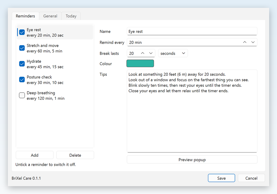Click the tip line 'Look at something 20 feet'

click(177, 74)
